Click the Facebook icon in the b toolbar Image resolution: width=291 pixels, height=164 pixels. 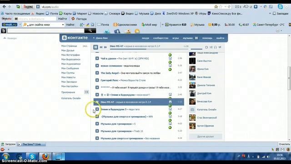[117, 31]
